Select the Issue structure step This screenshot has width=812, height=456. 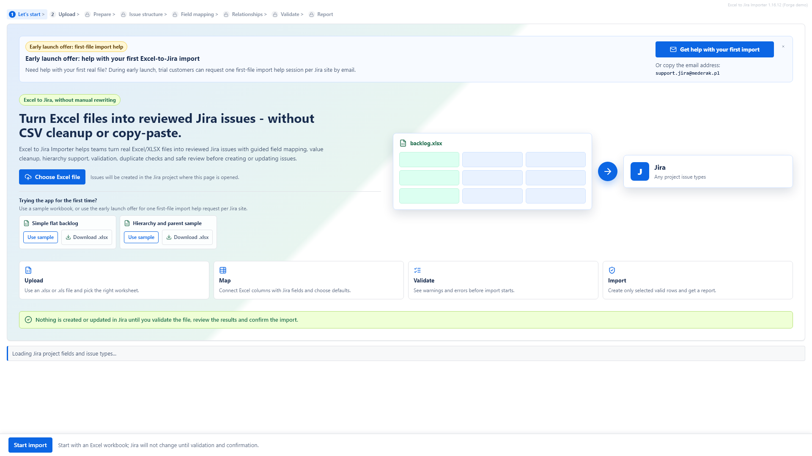pos(144,14)
